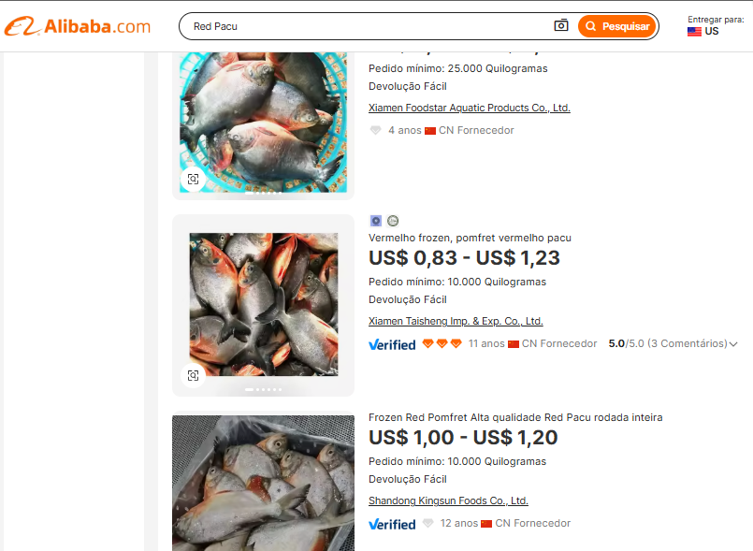Click the orange diamond rating icons for Xiamen Taisheng
Viewport: 753px width, 551px height.
coord(442,343)
